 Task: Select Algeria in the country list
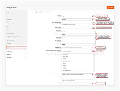pyautogui.click(x=64, y=60)
